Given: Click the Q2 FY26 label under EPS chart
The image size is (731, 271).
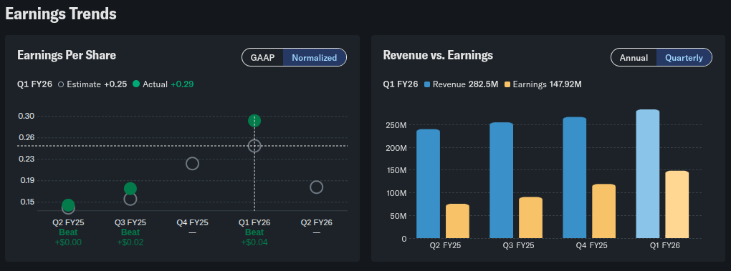Looking at the screenshot, I should tap(317, 222).
